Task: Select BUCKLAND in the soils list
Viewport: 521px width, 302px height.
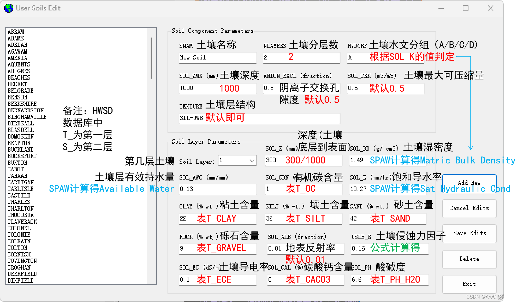Action: [x=20, y=150]
